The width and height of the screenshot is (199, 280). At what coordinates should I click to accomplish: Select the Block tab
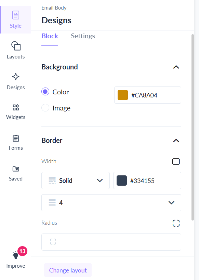coord(50,36)
